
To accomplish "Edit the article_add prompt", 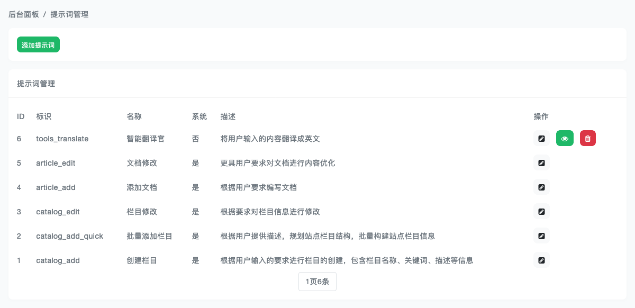I will [541, 187].
